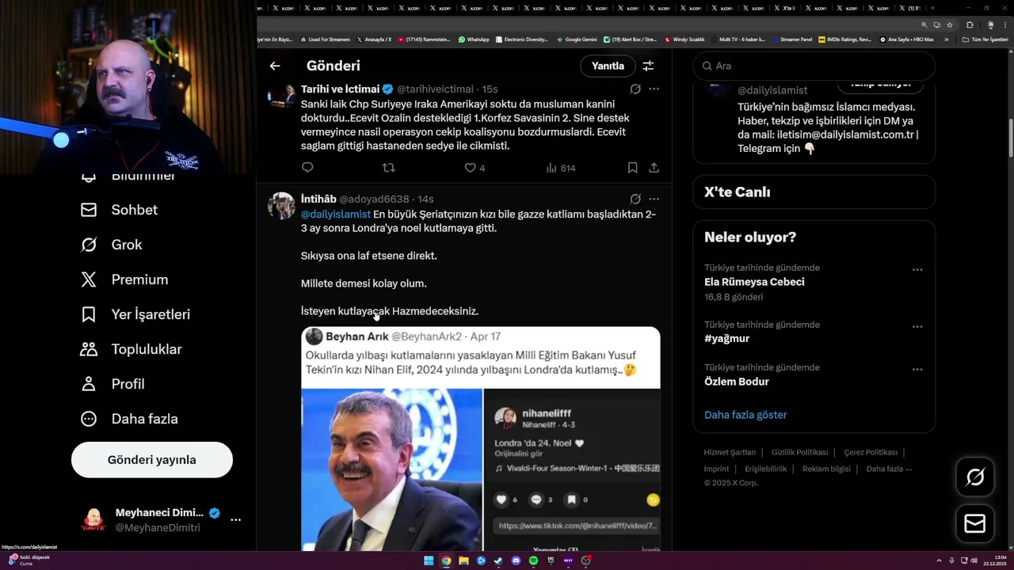Open Chrome from the taskbar
Image resolution: width=1014 pixels, height=570 pixels.
(446, 560)
